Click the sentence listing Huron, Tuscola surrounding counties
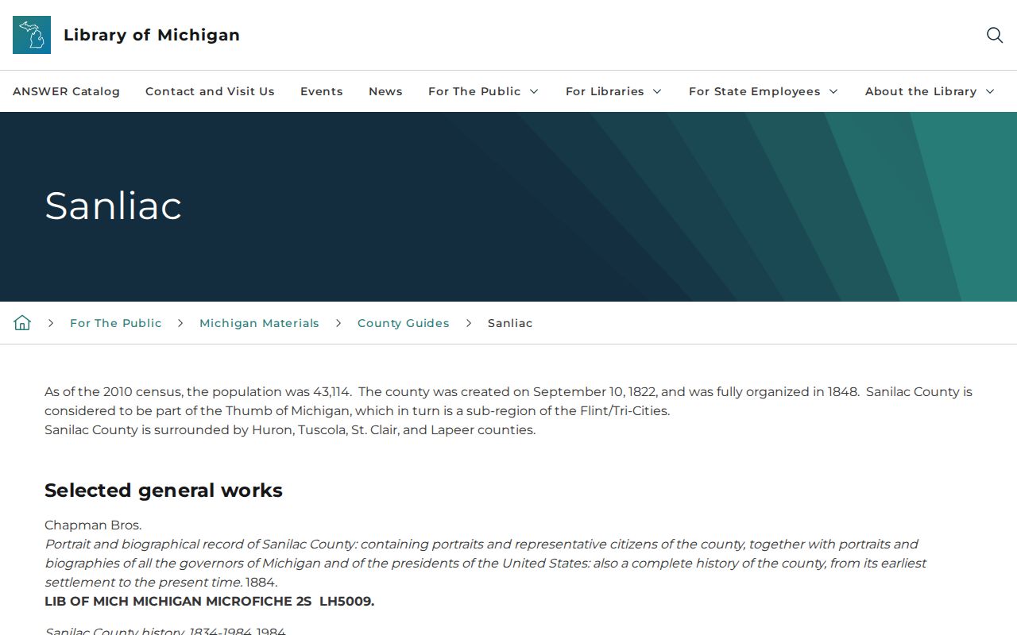The height and width of the screenshot is (635, 1017). [x=290, y=429]
